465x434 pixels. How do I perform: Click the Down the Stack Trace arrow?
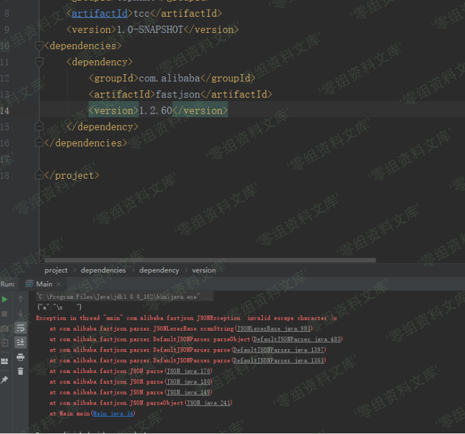click(x=20, y=314)
